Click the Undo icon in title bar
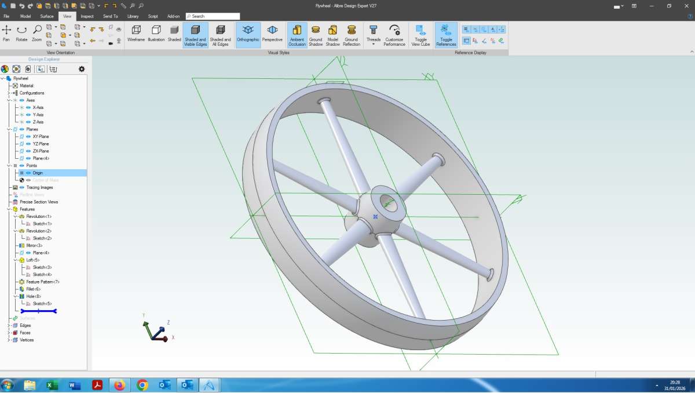Image resolution: width=695 pixels, height=393 pixels. (x=21, y=6)
